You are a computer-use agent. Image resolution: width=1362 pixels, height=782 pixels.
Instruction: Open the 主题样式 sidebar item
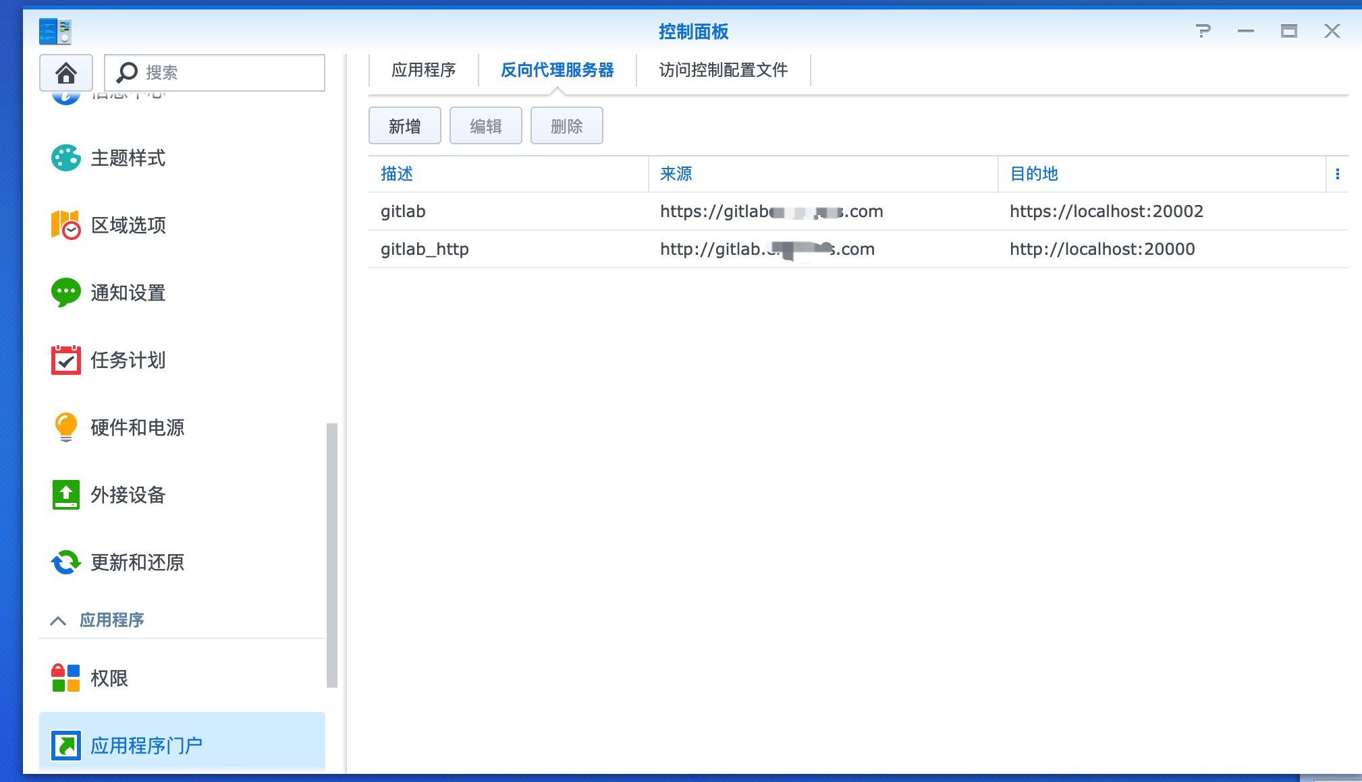(x=182, y=158)
